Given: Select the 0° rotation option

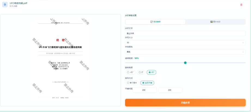Looking at the screenshot, I should click(141, 72).
